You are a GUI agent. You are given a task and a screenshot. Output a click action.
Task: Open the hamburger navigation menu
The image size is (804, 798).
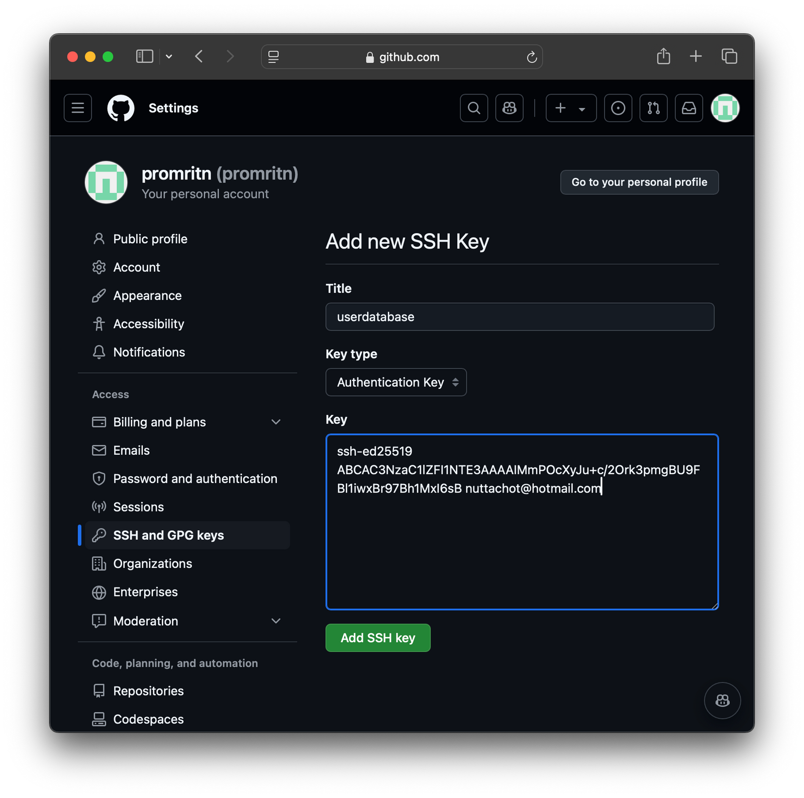pos(77,108)
